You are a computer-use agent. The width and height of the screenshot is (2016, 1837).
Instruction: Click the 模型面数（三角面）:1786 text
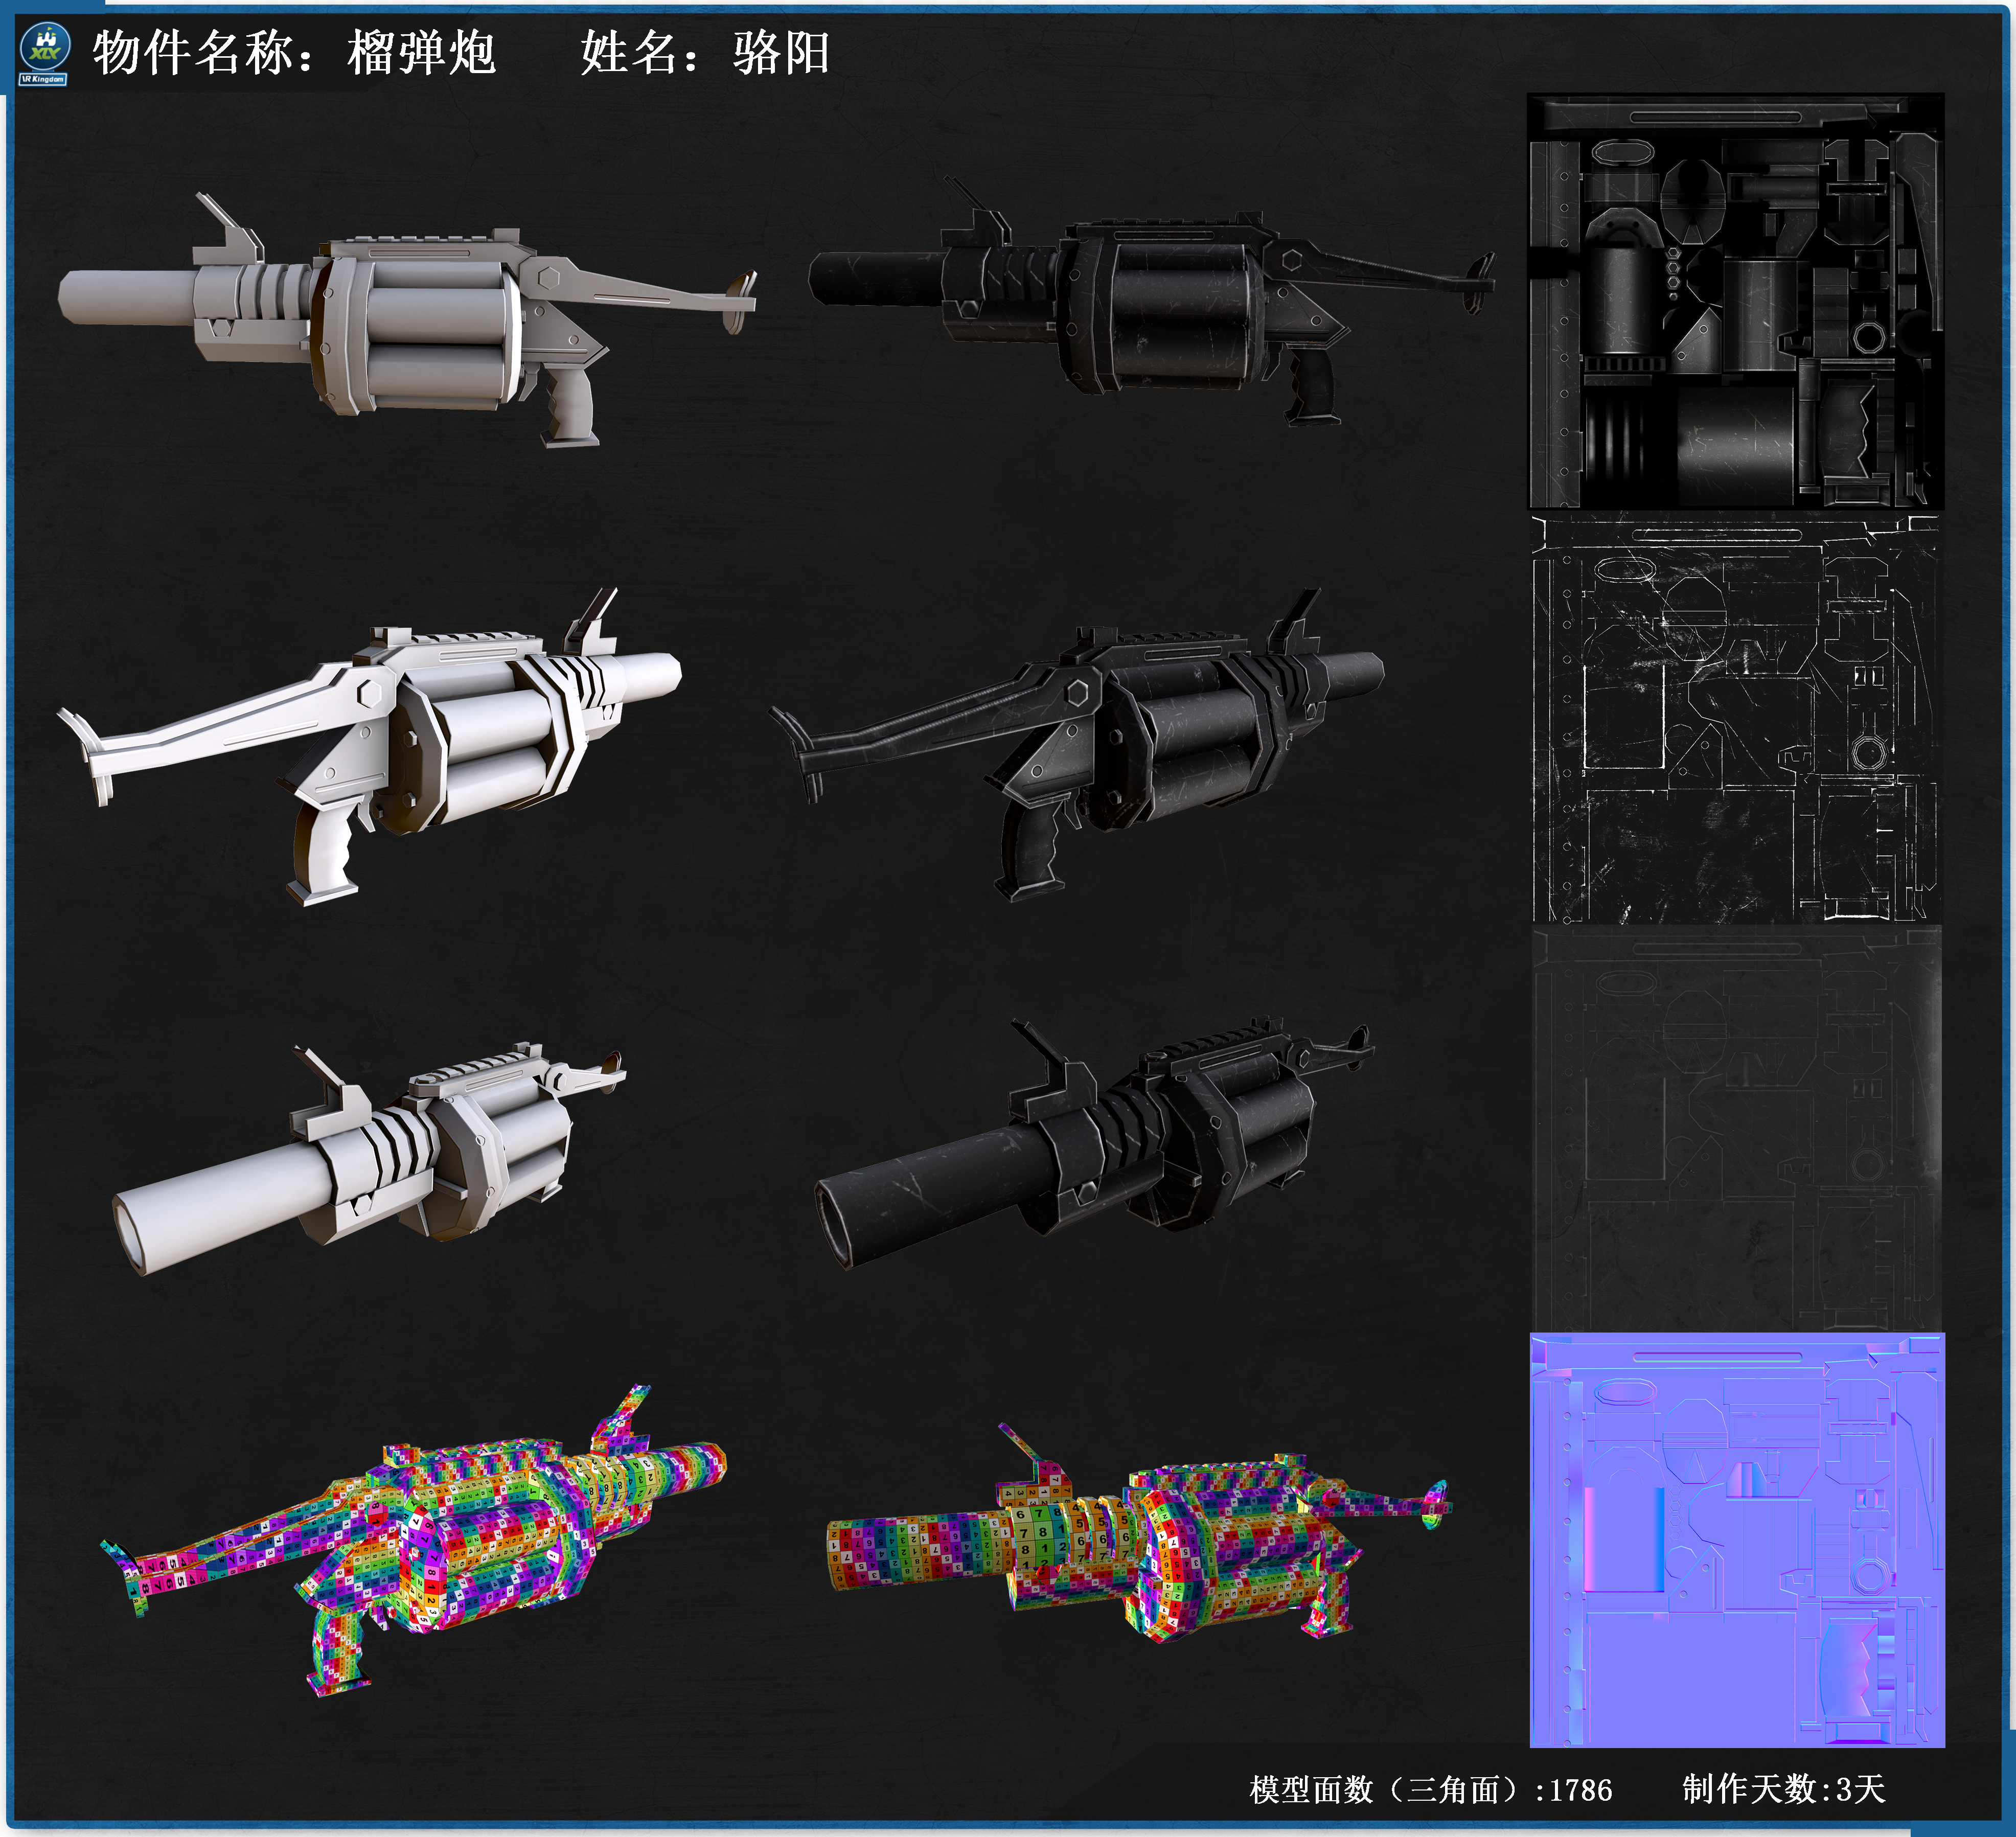click(1431, 1790)
